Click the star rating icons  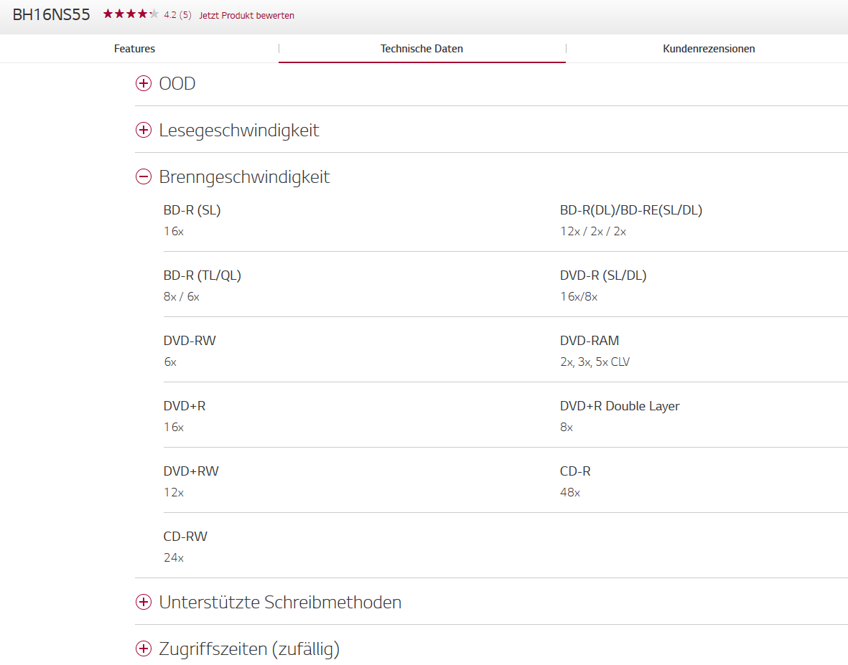tap(131, 14)
